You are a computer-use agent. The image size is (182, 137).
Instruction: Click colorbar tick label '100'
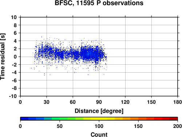click(x=99, y=126)
